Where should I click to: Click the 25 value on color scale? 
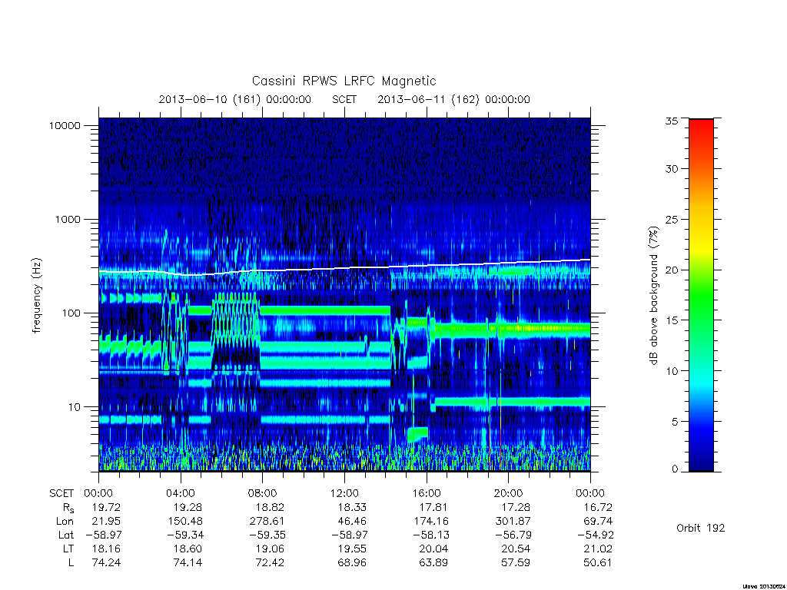point(672,220)
